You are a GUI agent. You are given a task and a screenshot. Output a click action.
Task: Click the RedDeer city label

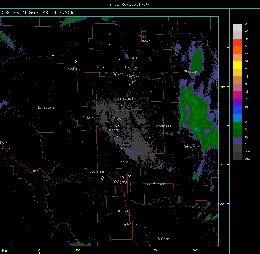click(133, 77)
